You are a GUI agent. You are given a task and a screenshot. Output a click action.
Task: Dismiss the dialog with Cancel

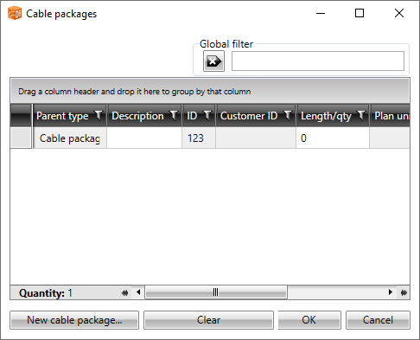click(378, 320)
